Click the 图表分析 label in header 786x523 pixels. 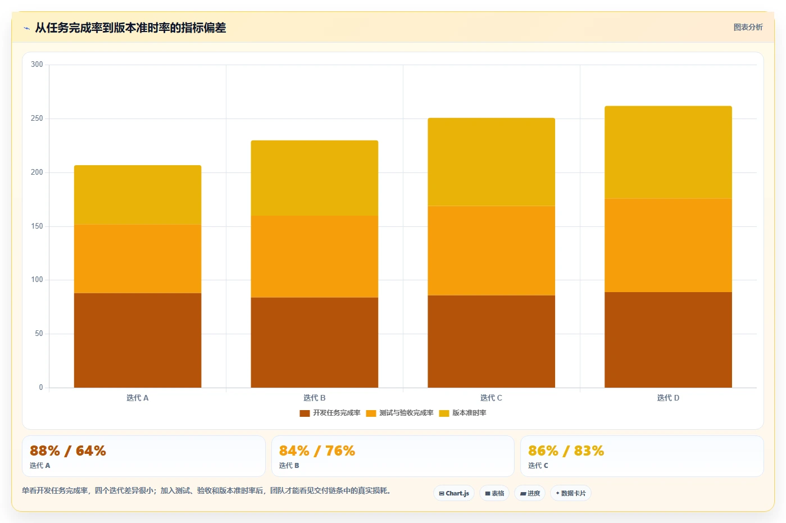point(748,27)
